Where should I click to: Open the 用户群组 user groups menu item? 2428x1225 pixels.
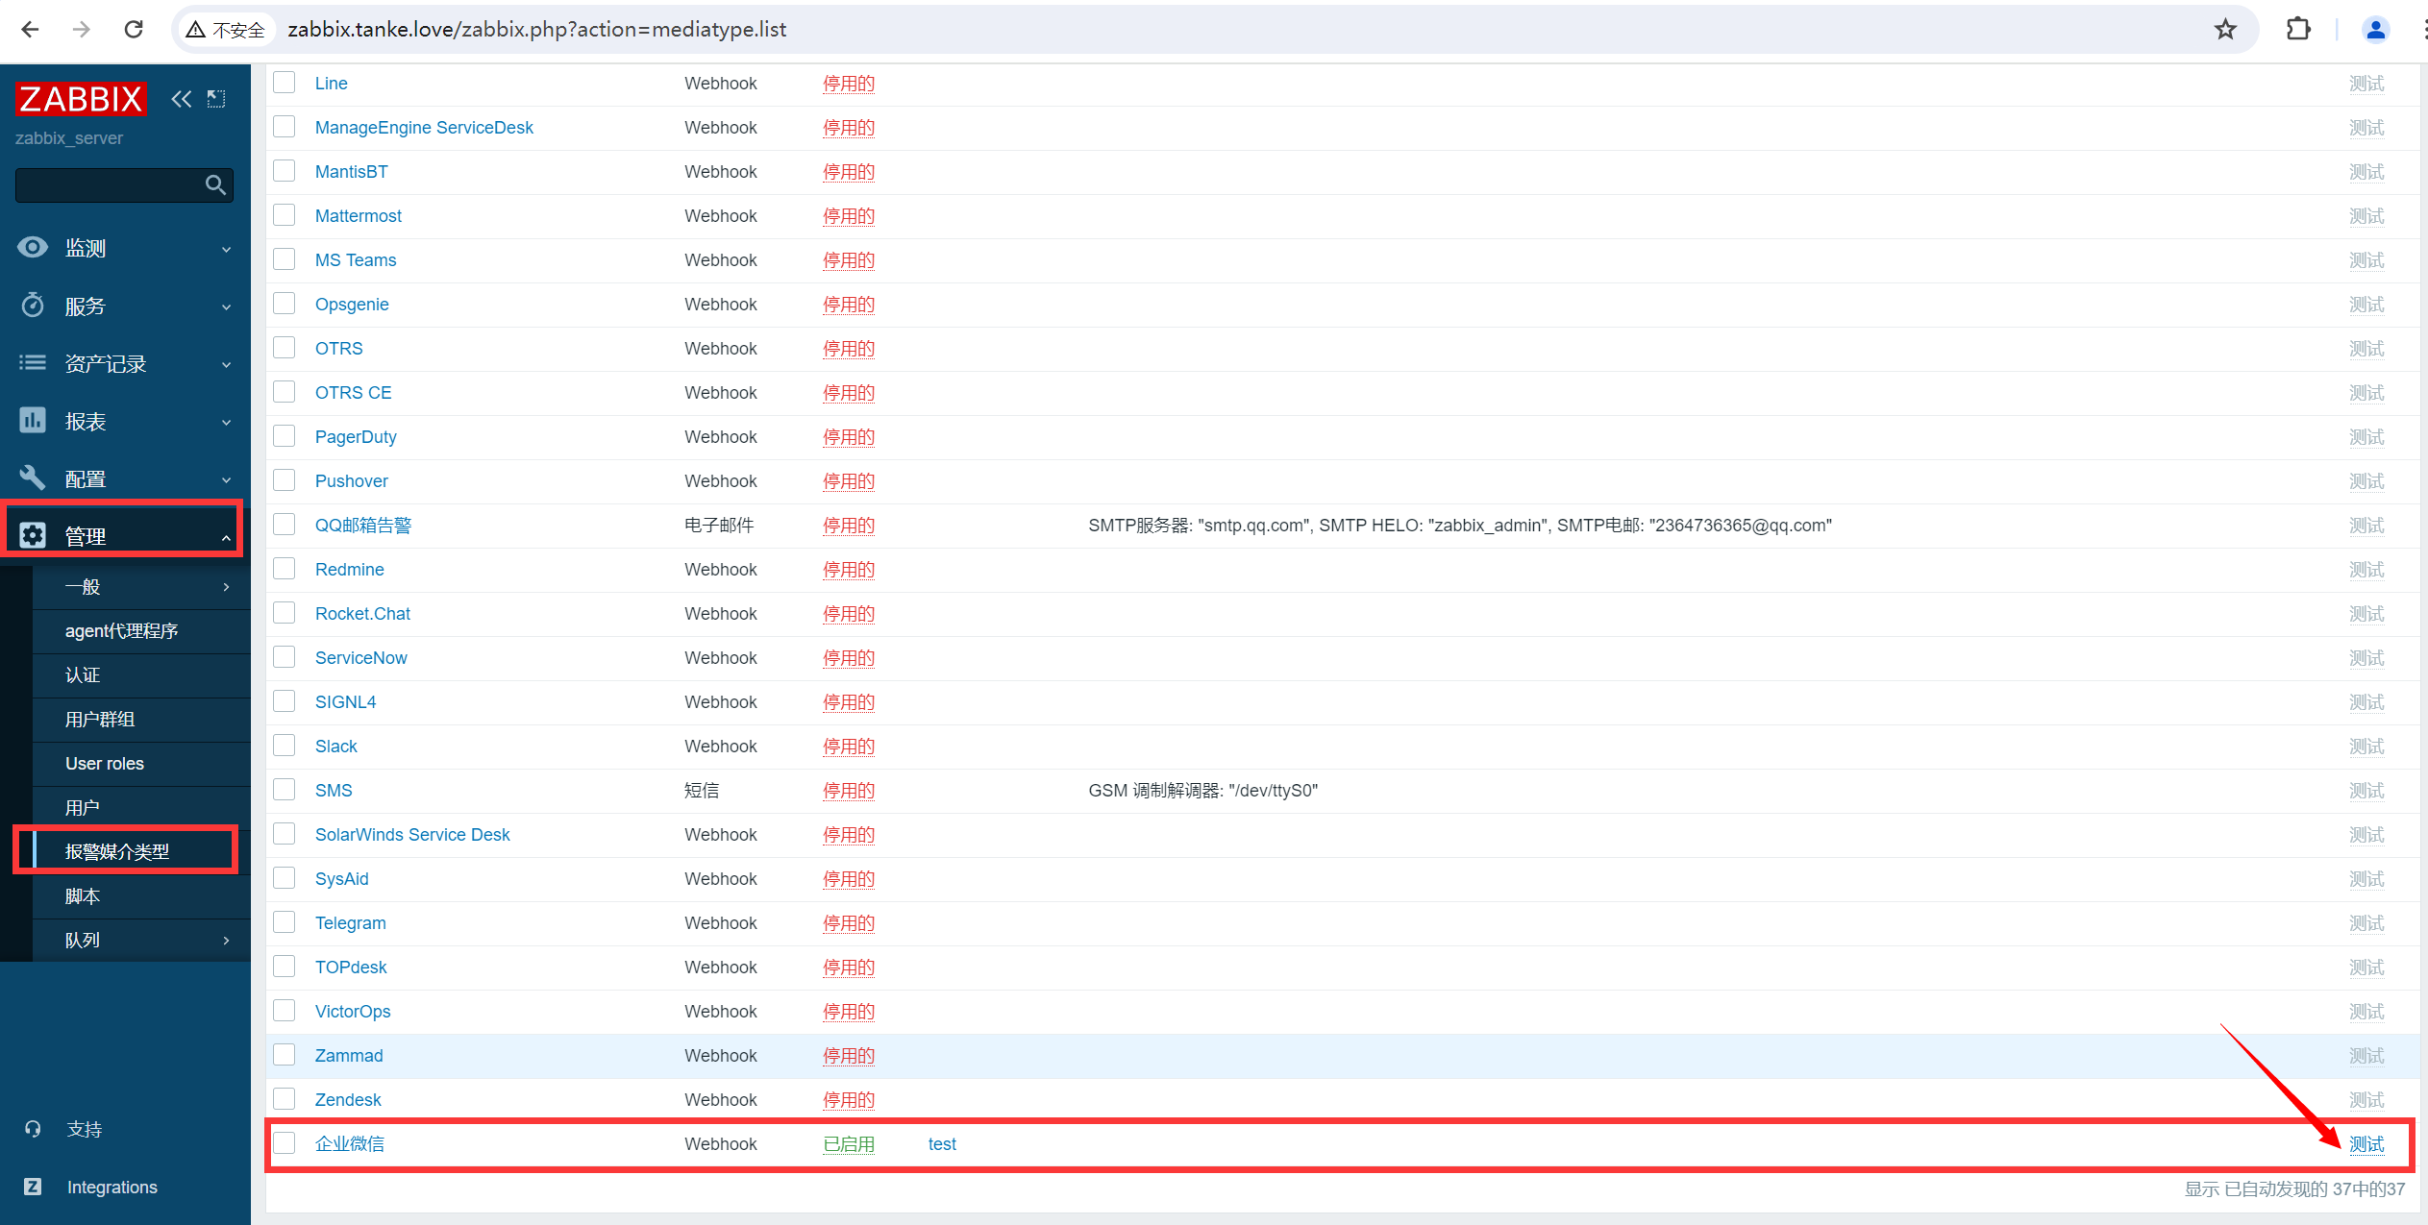pos(100,719)
